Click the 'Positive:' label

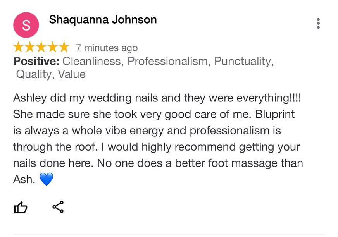tap(36, 61)
